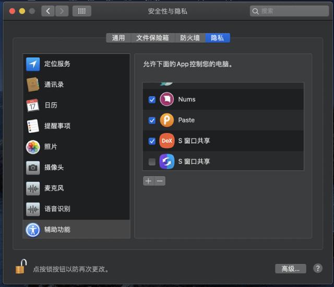Screen dimensions: 334x287
Task: Select 辅助功能 in the sidebar
Action: coord(77,230)
